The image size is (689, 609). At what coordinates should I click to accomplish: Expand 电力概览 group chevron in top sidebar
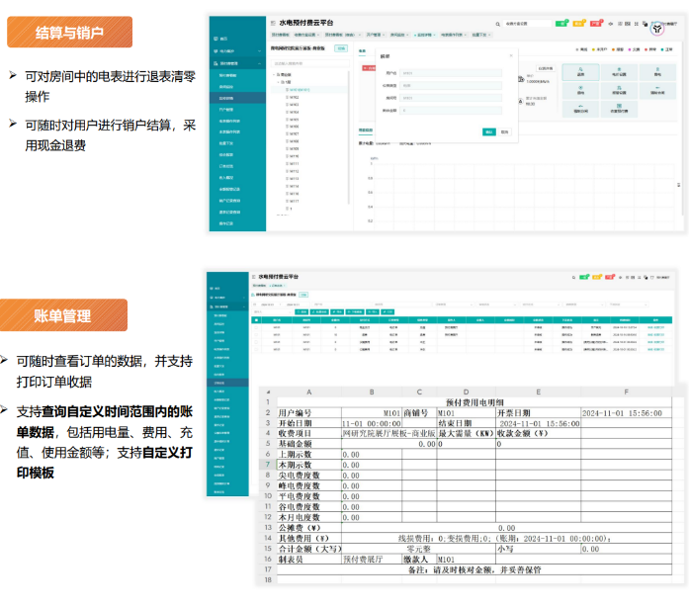[x=259, y=51]
